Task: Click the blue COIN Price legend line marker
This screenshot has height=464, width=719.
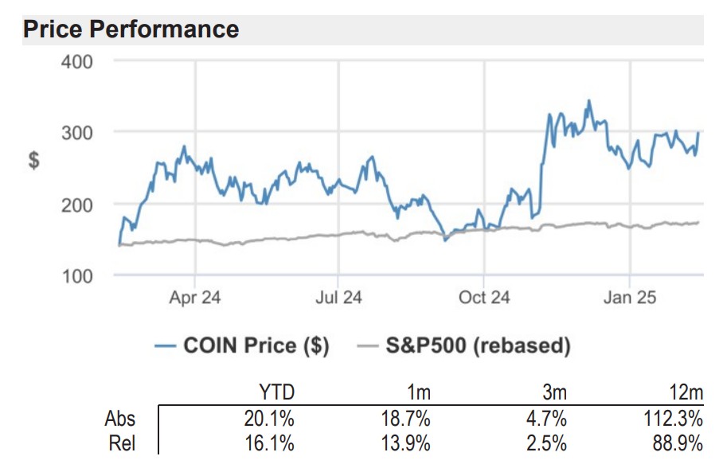Action: pos(166,345)
